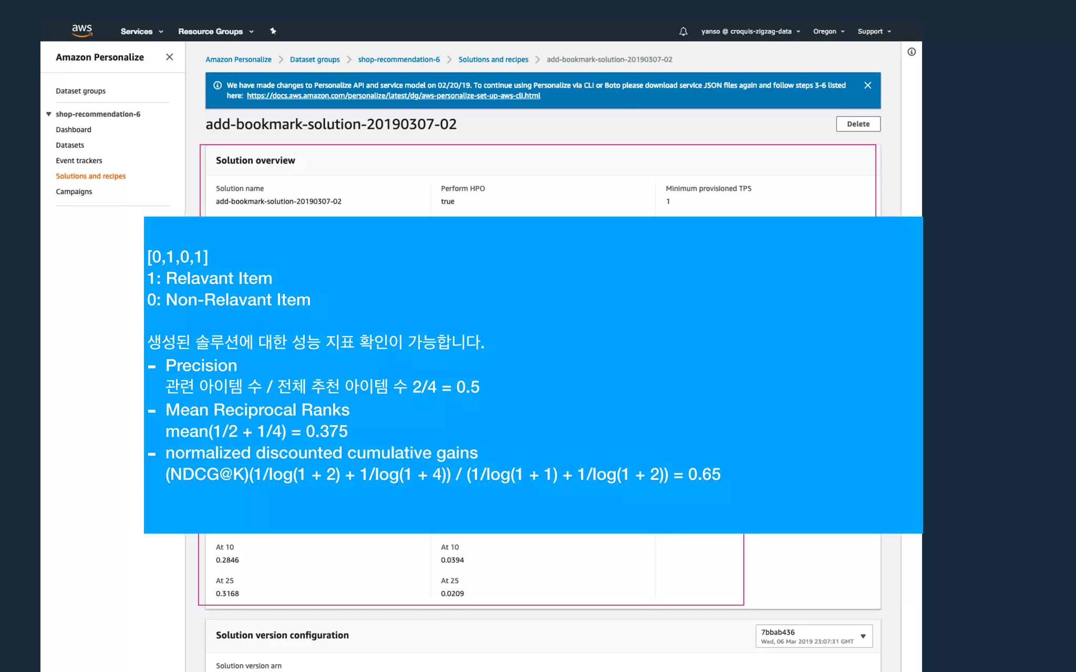Dismiss the blue API changes banner
The height and width of the screenshot is (672, 1076).
click(867, 85)
